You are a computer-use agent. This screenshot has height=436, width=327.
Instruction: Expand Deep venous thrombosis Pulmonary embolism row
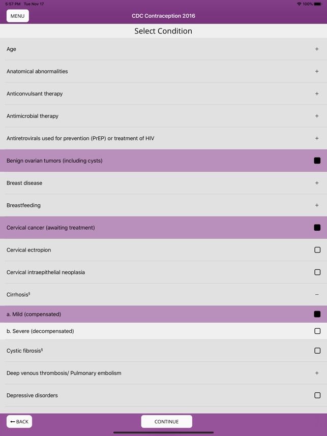coord(316,372)
